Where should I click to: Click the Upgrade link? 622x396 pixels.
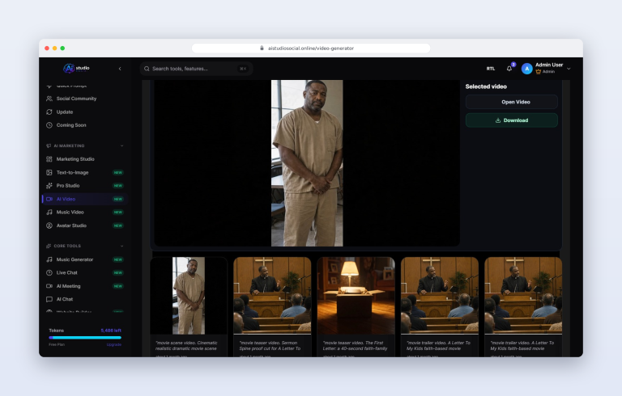pyautogui.click(x=114, y=344)
